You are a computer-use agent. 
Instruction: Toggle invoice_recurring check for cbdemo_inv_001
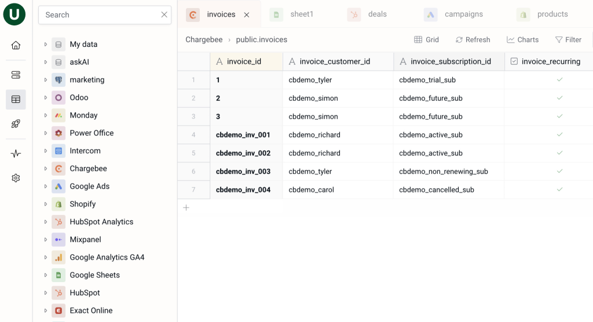(x=560, y=134)
